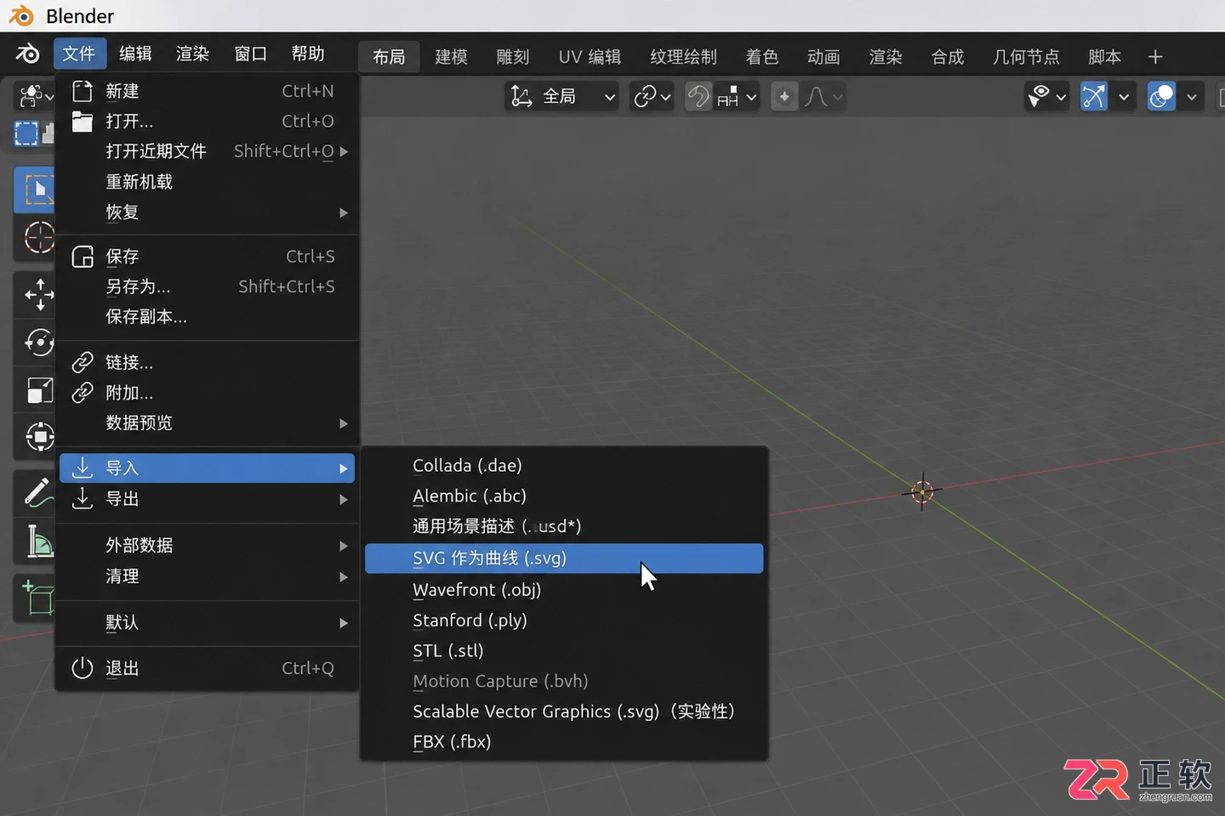Choose Wavefront (.obj) import option
The image size is (1225, 816).
tap(564, 590)
